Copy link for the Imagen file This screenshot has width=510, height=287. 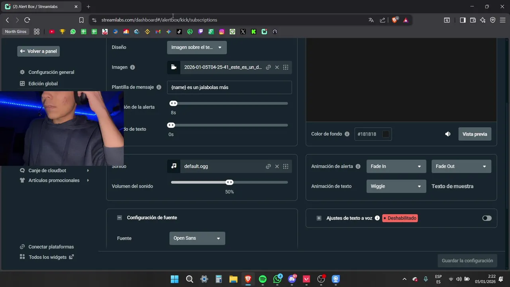(x=268, y=67)
